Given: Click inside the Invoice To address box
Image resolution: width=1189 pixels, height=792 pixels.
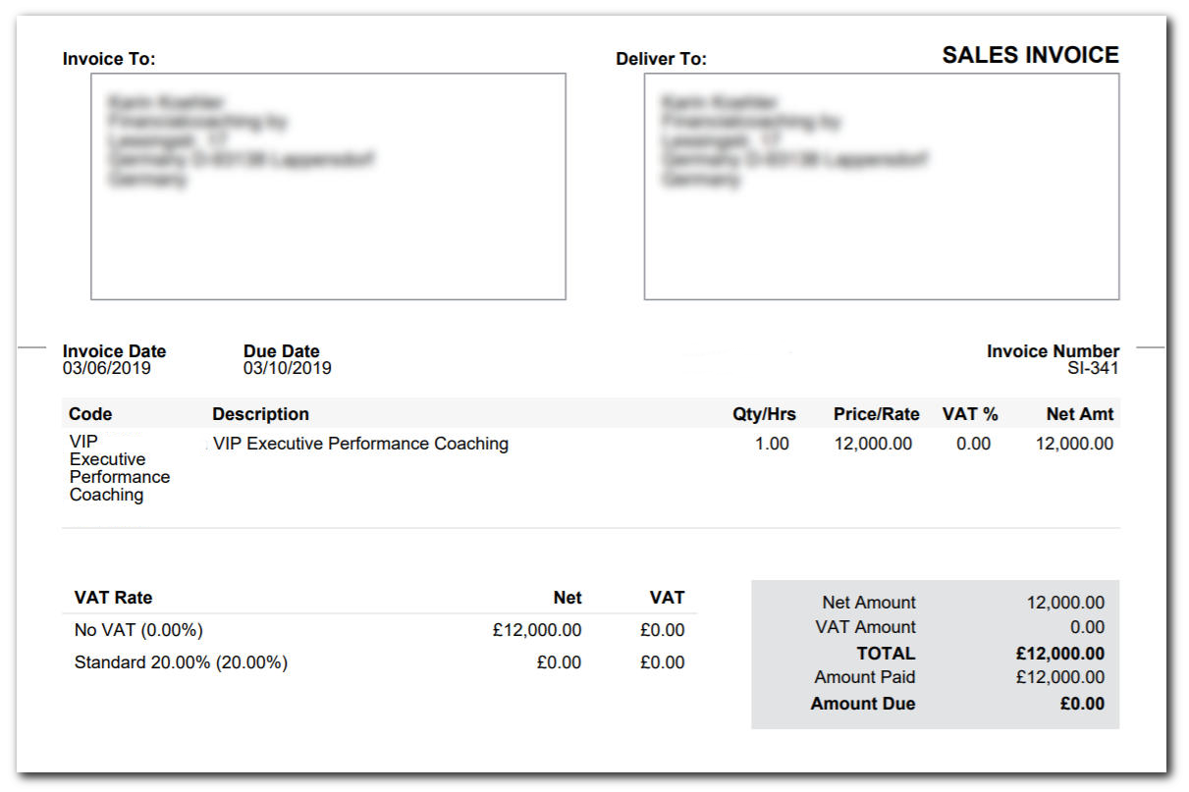Looking at the screenshot, I should [x=328, y=186].
